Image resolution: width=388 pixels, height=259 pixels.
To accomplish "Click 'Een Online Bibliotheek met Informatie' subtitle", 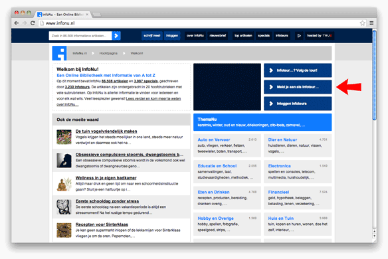I will coord(106,76).
